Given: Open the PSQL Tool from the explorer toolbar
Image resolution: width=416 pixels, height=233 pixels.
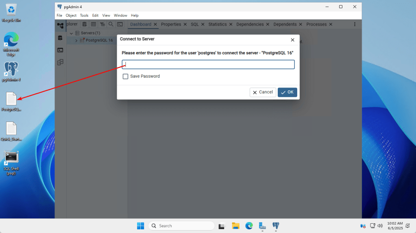Looking at the screenshot, I should coord(120,24).
